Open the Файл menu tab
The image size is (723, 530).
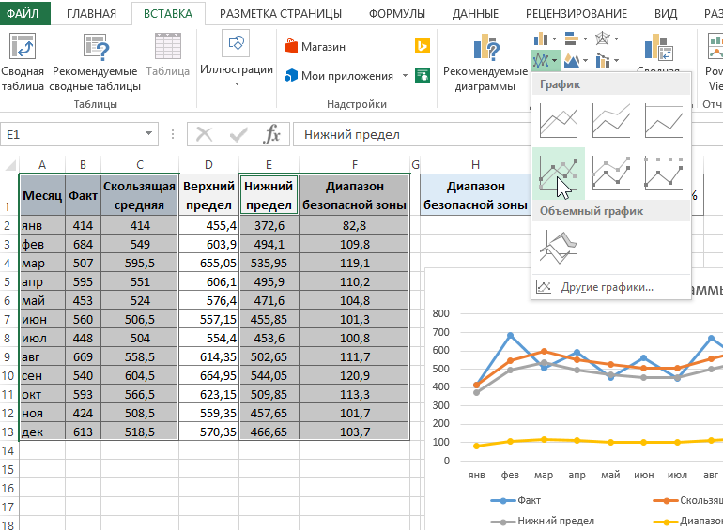pyautogui.click(x=23, y=13)
